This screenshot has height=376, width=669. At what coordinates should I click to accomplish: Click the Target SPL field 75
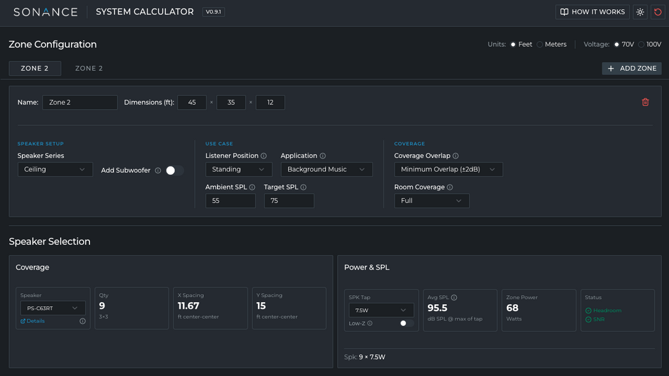[x=289, y=200]
